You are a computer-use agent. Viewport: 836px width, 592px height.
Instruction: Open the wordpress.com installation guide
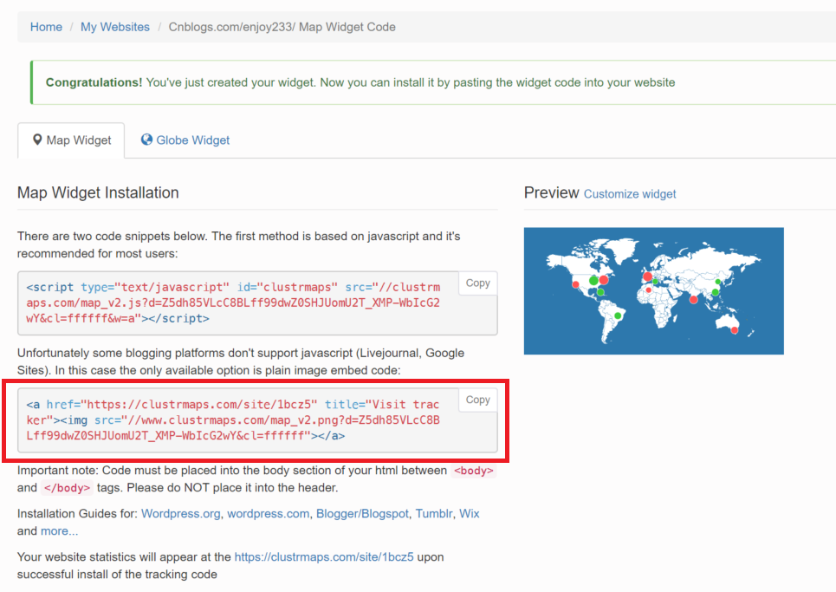click(x=269, y=514)
